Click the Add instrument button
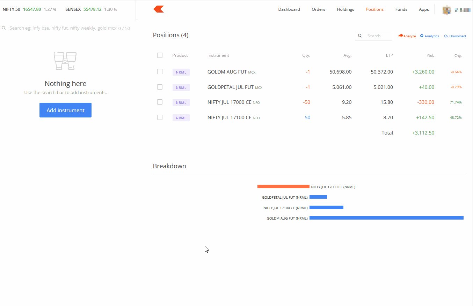Image resolution: width=473 pixels, height=306 pixels. [x=65, y=110]
